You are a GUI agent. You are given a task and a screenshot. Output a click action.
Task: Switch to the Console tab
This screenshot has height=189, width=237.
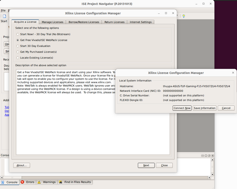[10, 182]
